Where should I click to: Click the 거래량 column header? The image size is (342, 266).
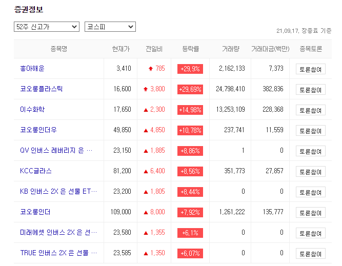tap(231, 49)
